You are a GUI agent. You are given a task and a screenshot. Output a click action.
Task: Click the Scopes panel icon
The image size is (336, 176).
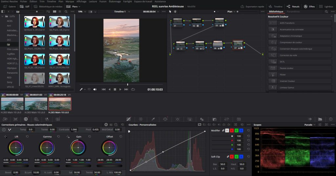[x=320, y=119]
